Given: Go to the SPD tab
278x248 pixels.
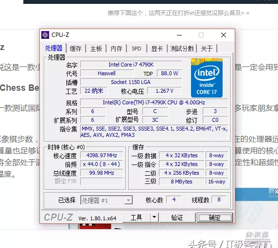Looking at the screenshot, I should (x=137, y=49).
